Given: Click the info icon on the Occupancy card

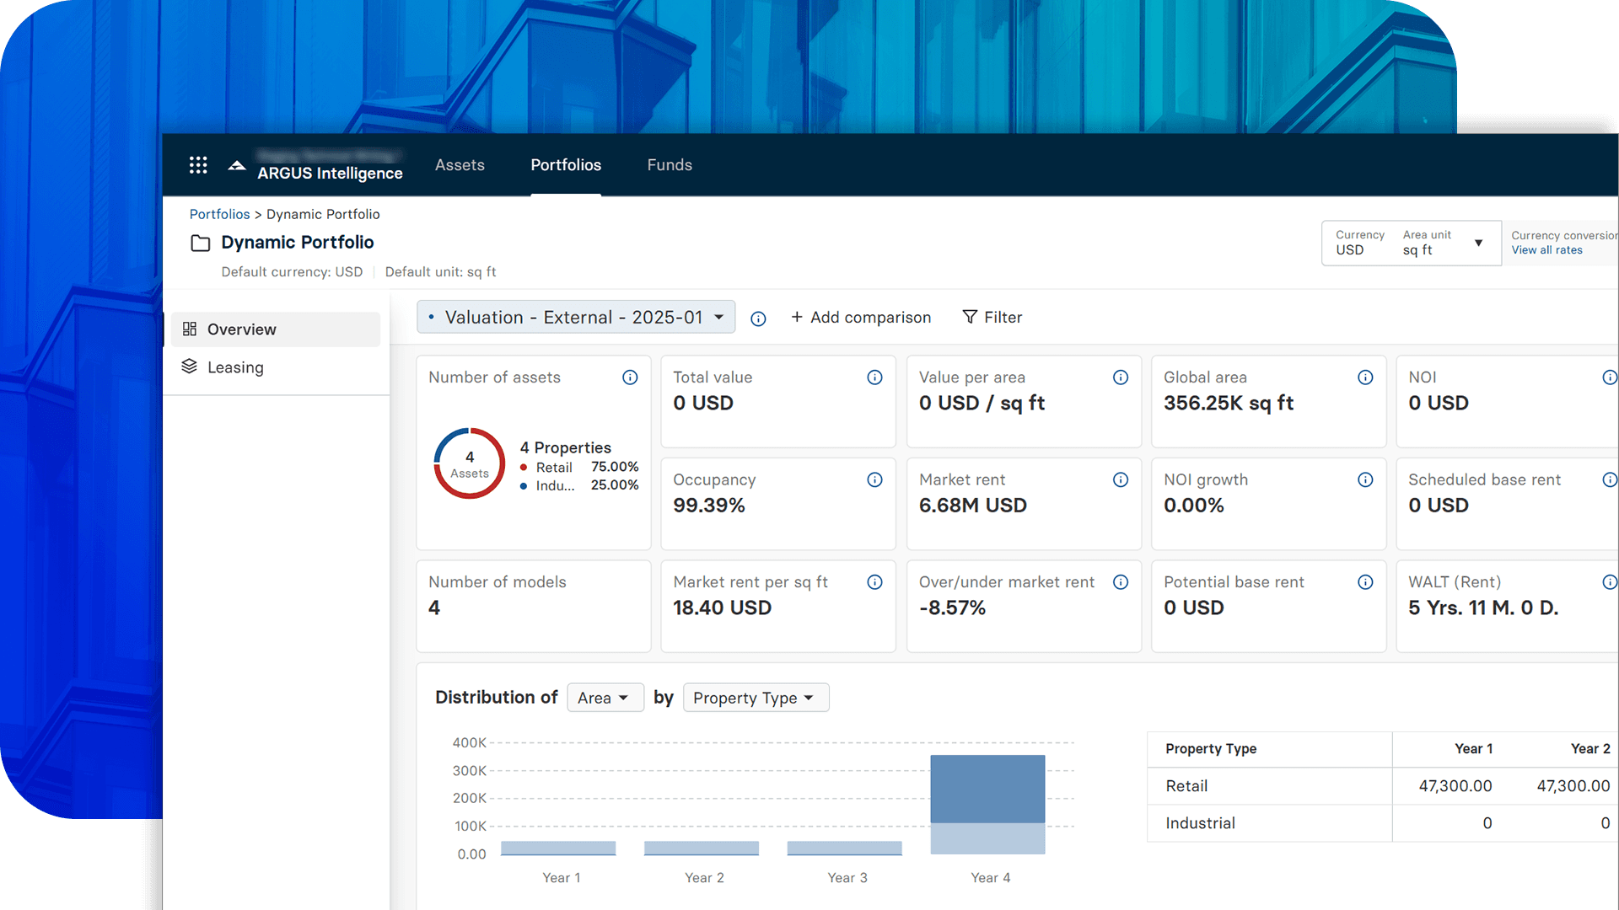Looking at the screenshot, I should [x=874, y=479].
